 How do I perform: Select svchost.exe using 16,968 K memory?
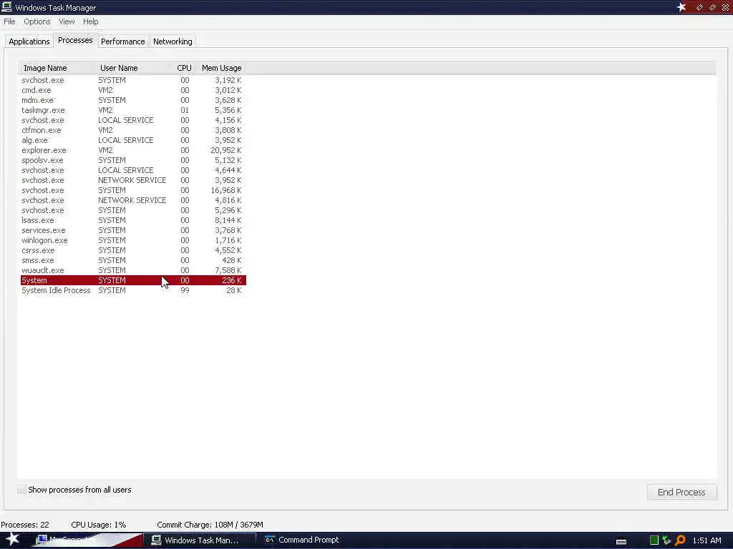133,190
